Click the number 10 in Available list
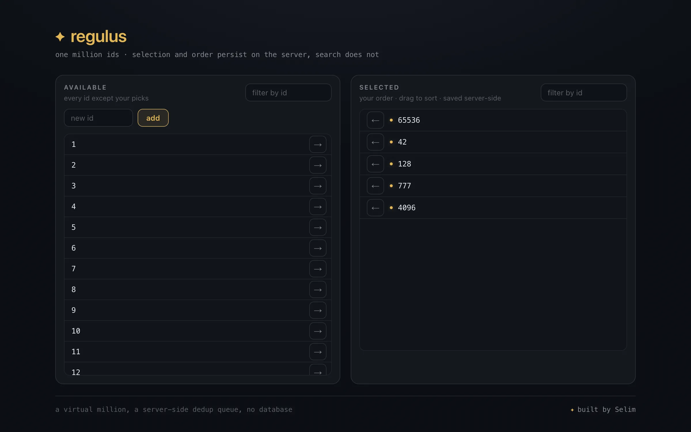Screen dimensions: 691x432 click(x=76, y=331)
